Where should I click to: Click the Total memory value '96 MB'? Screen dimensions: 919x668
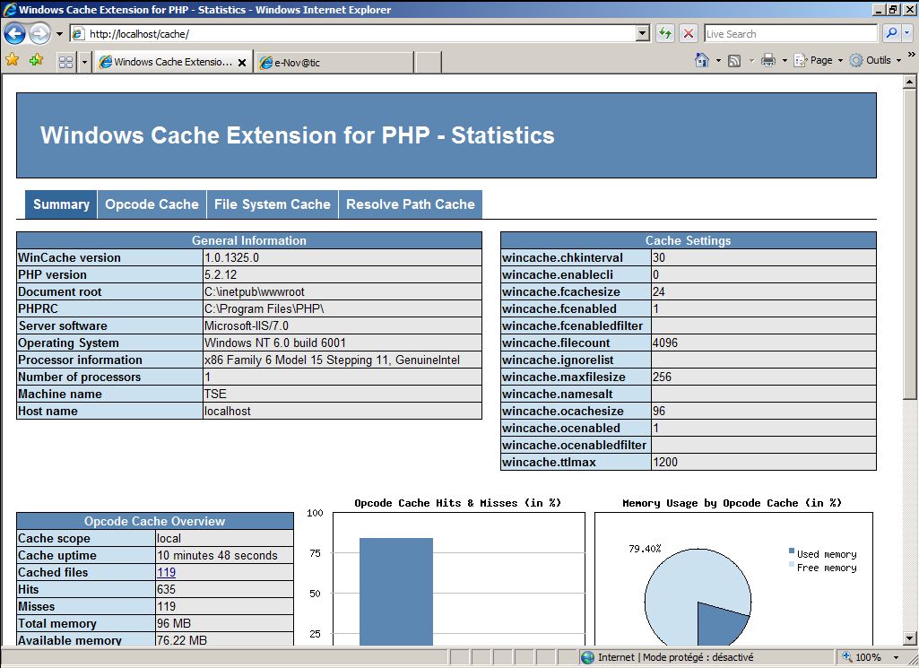[x=174, y=623]
